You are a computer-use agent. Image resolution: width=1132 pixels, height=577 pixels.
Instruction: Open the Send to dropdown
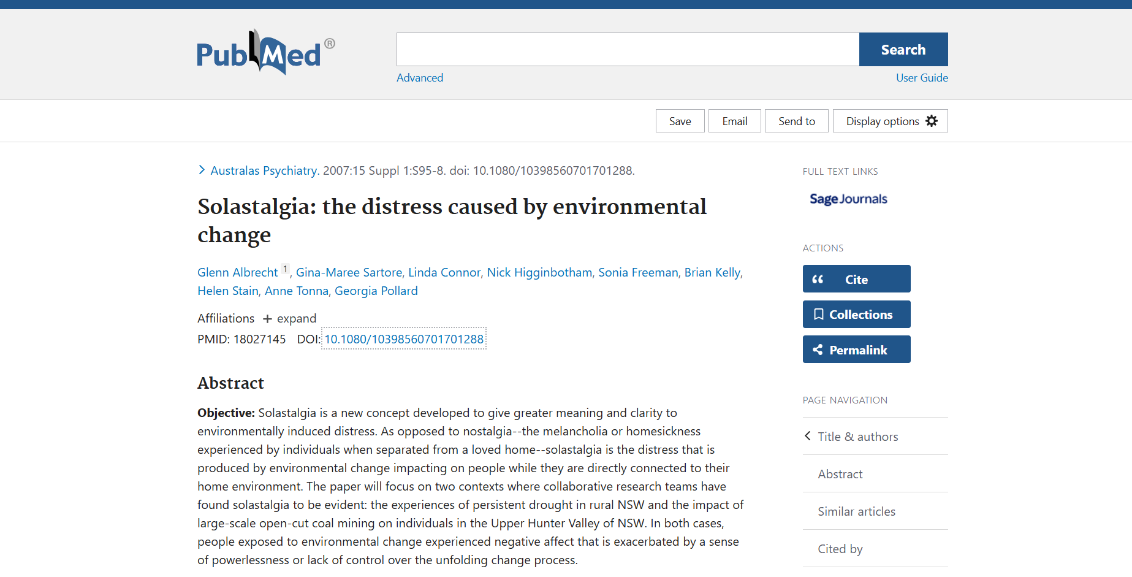coord(796,121)
